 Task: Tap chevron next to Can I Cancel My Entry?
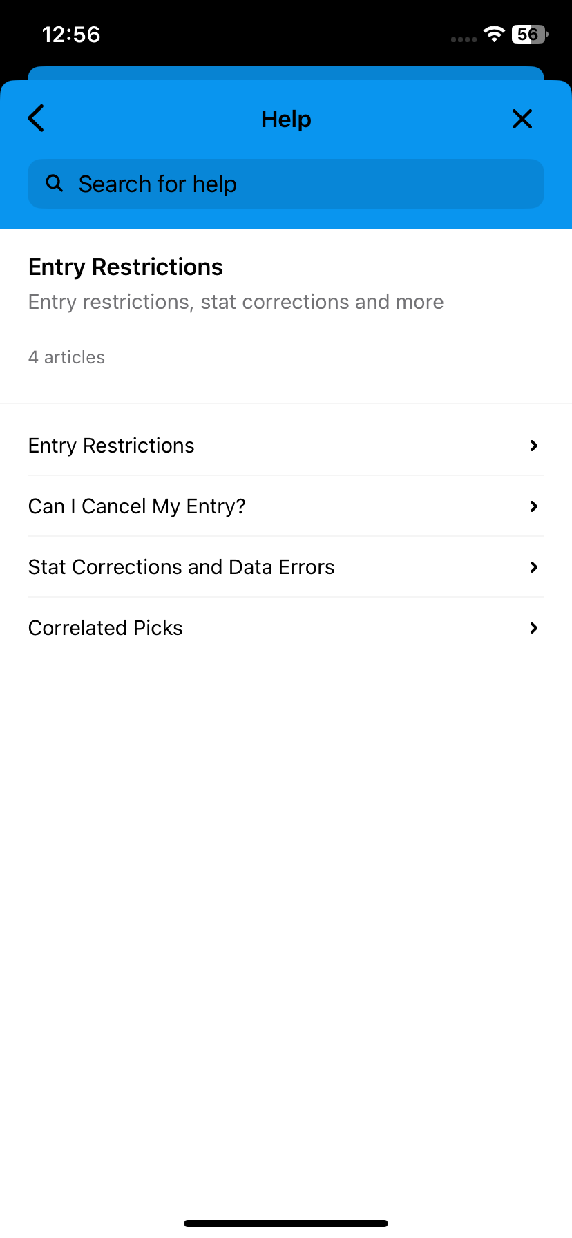point(533,506)
